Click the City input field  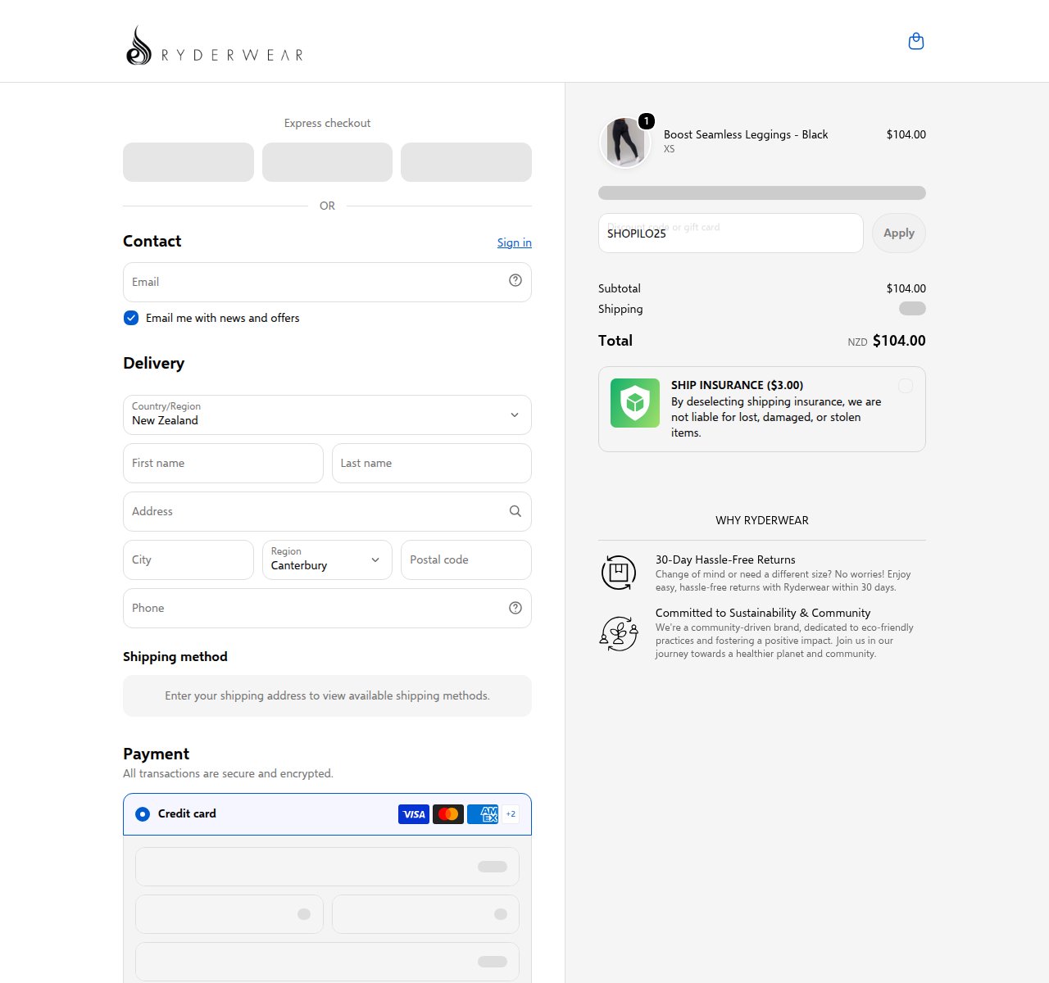tap(188, 559)
